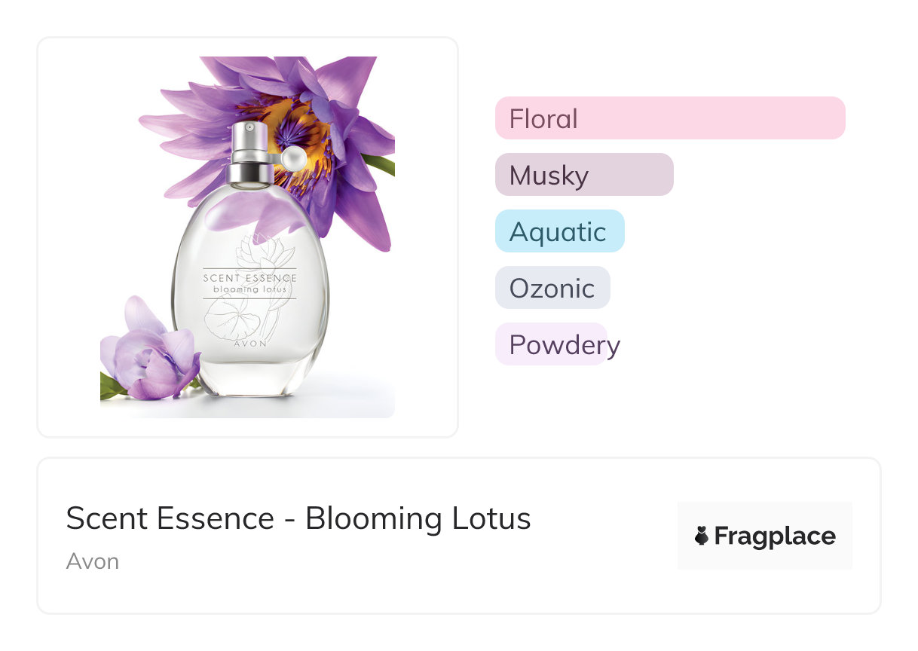Choose the Ozonic accord bar
This screenshot has height=651, width=918.
[552, 288]
